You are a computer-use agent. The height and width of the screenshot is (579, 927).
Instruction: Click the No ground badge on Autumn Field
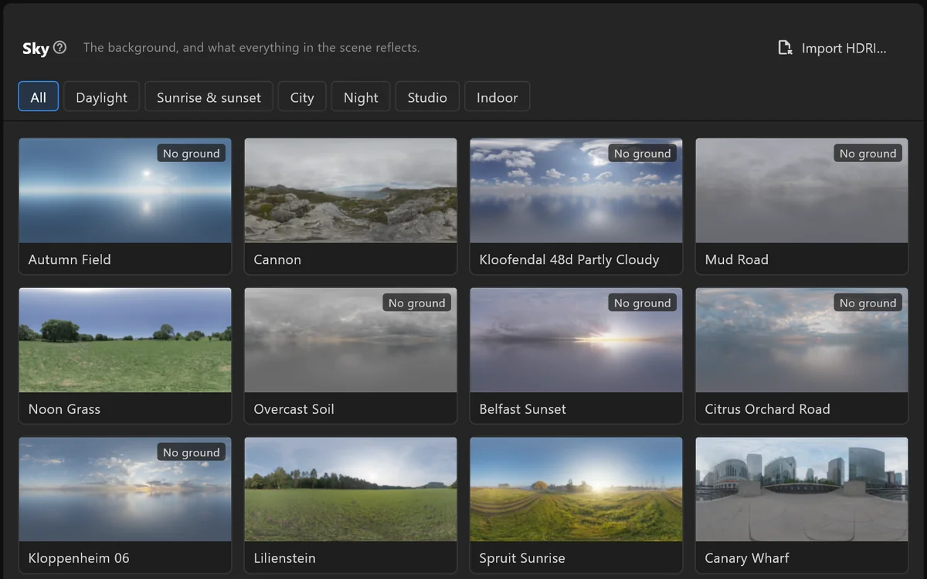[192, 154]
